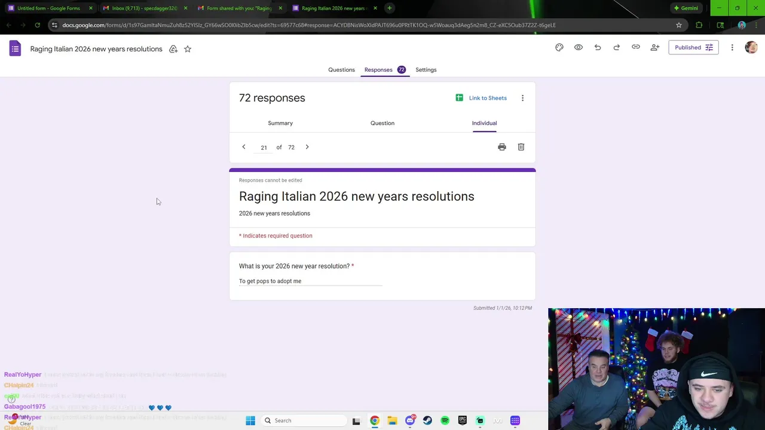Viewport: 765px width, 430px height.
Task: Open the Google account avatar
Action: pyautogui.click(x=751, y=48)
